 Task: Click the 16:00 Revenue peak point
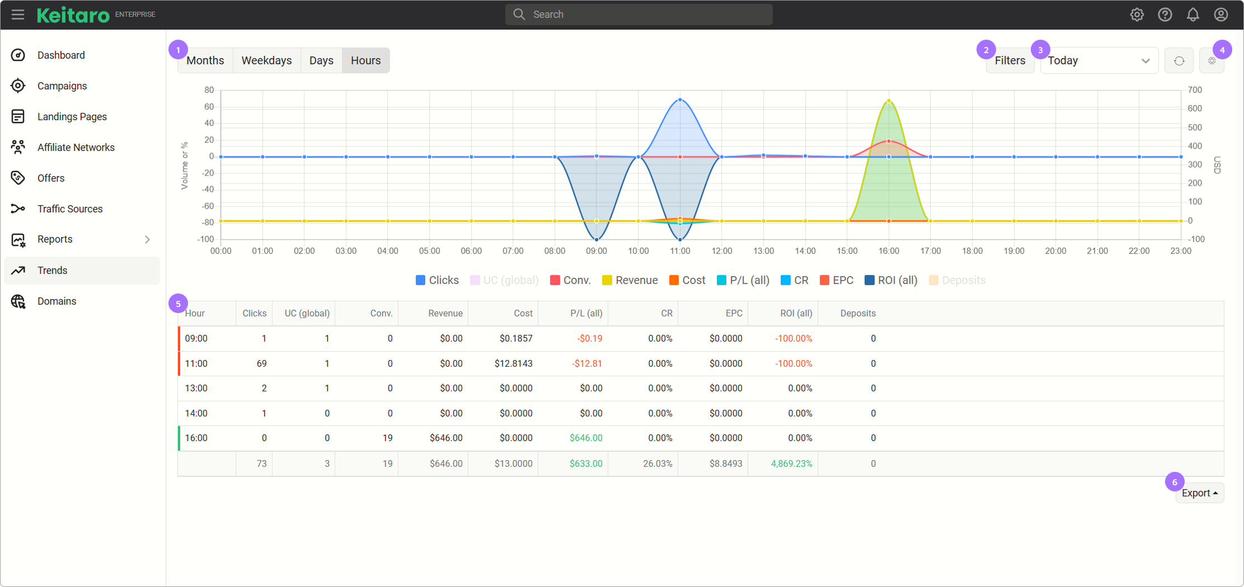coord(889,101)
